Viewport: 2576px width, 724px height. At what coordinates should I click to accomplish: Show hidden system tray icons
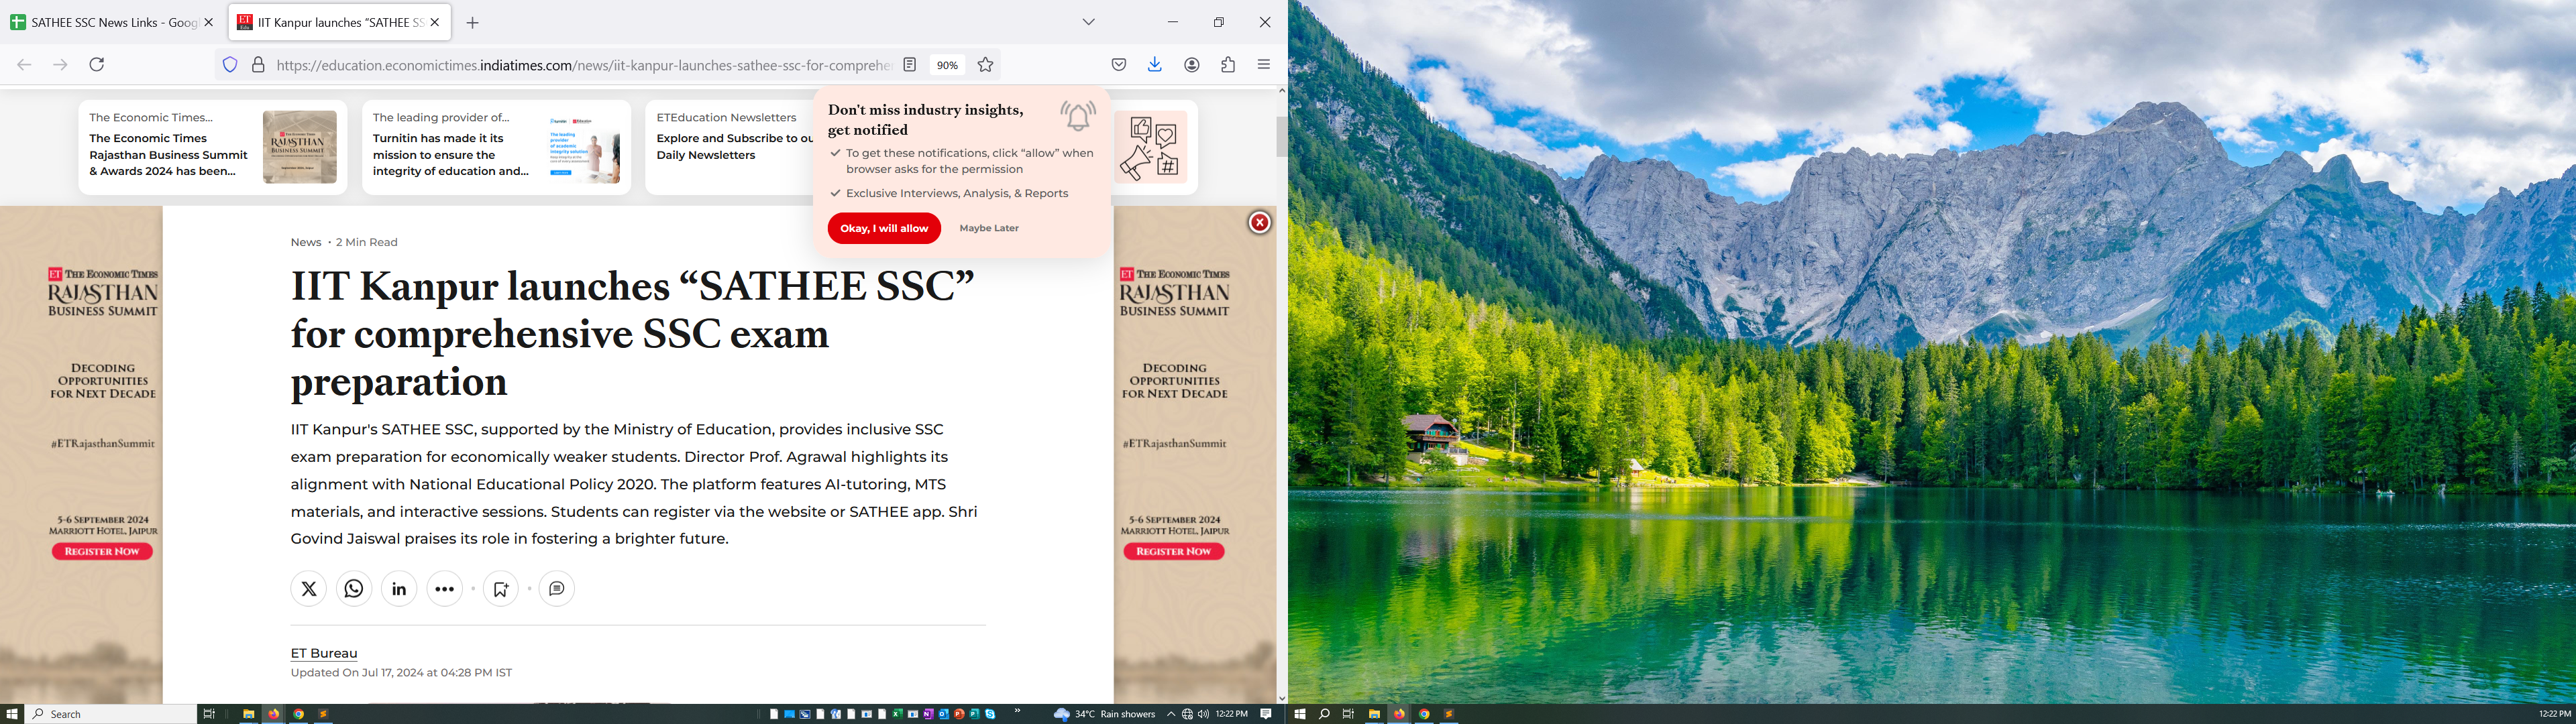[1171, 714]
